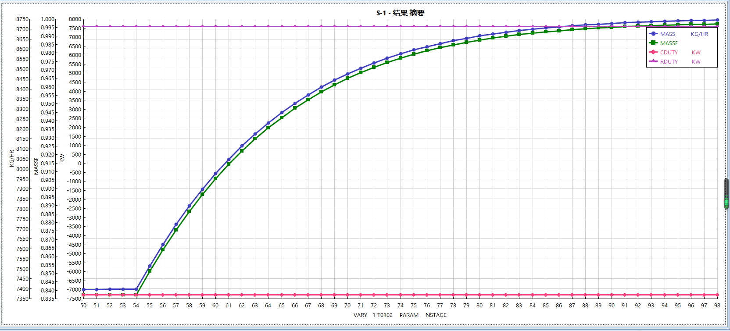Click the VARY text in the x-axis title
Image resolution: width=730 pixels, height=331 pixels.
(x=361, y=315)
